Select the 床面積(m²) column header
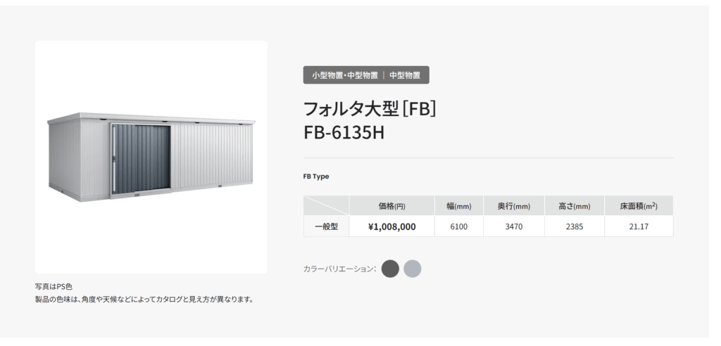The height and width of the screenshot is (346, 721). (x=639, y=206)
